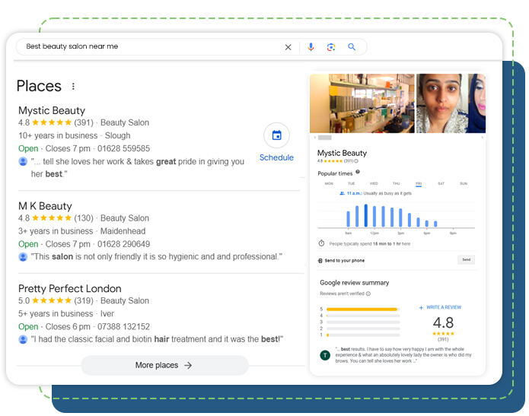Click the help icon next to Popular times
The image size is (529, 416).
pyautogui.click(x=358, y=172)
